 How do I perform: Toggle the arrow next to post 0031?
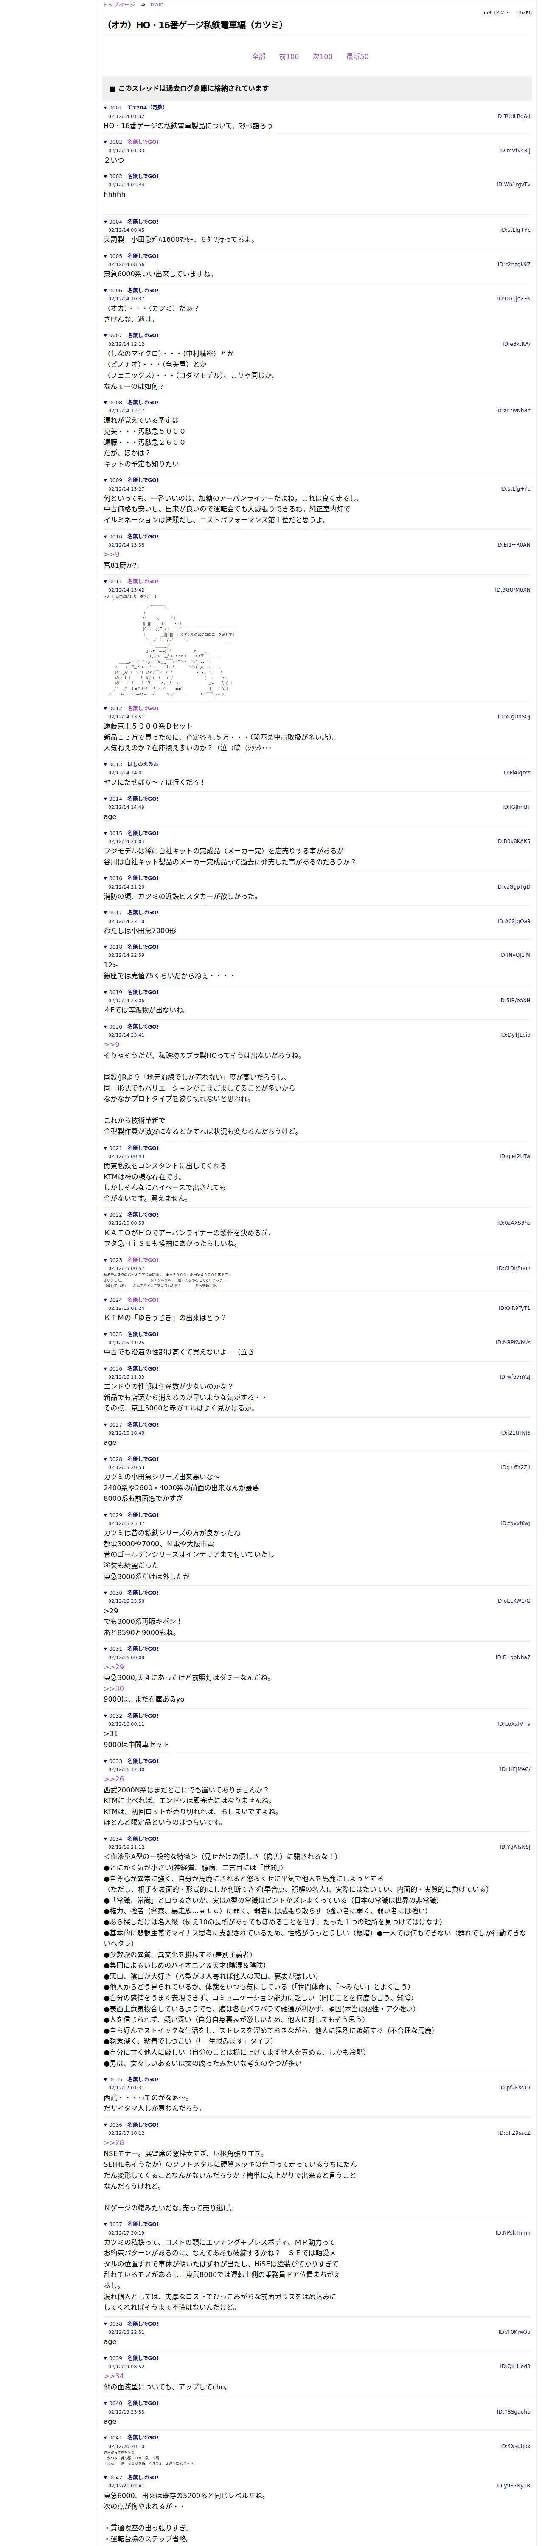point(106,1649)
